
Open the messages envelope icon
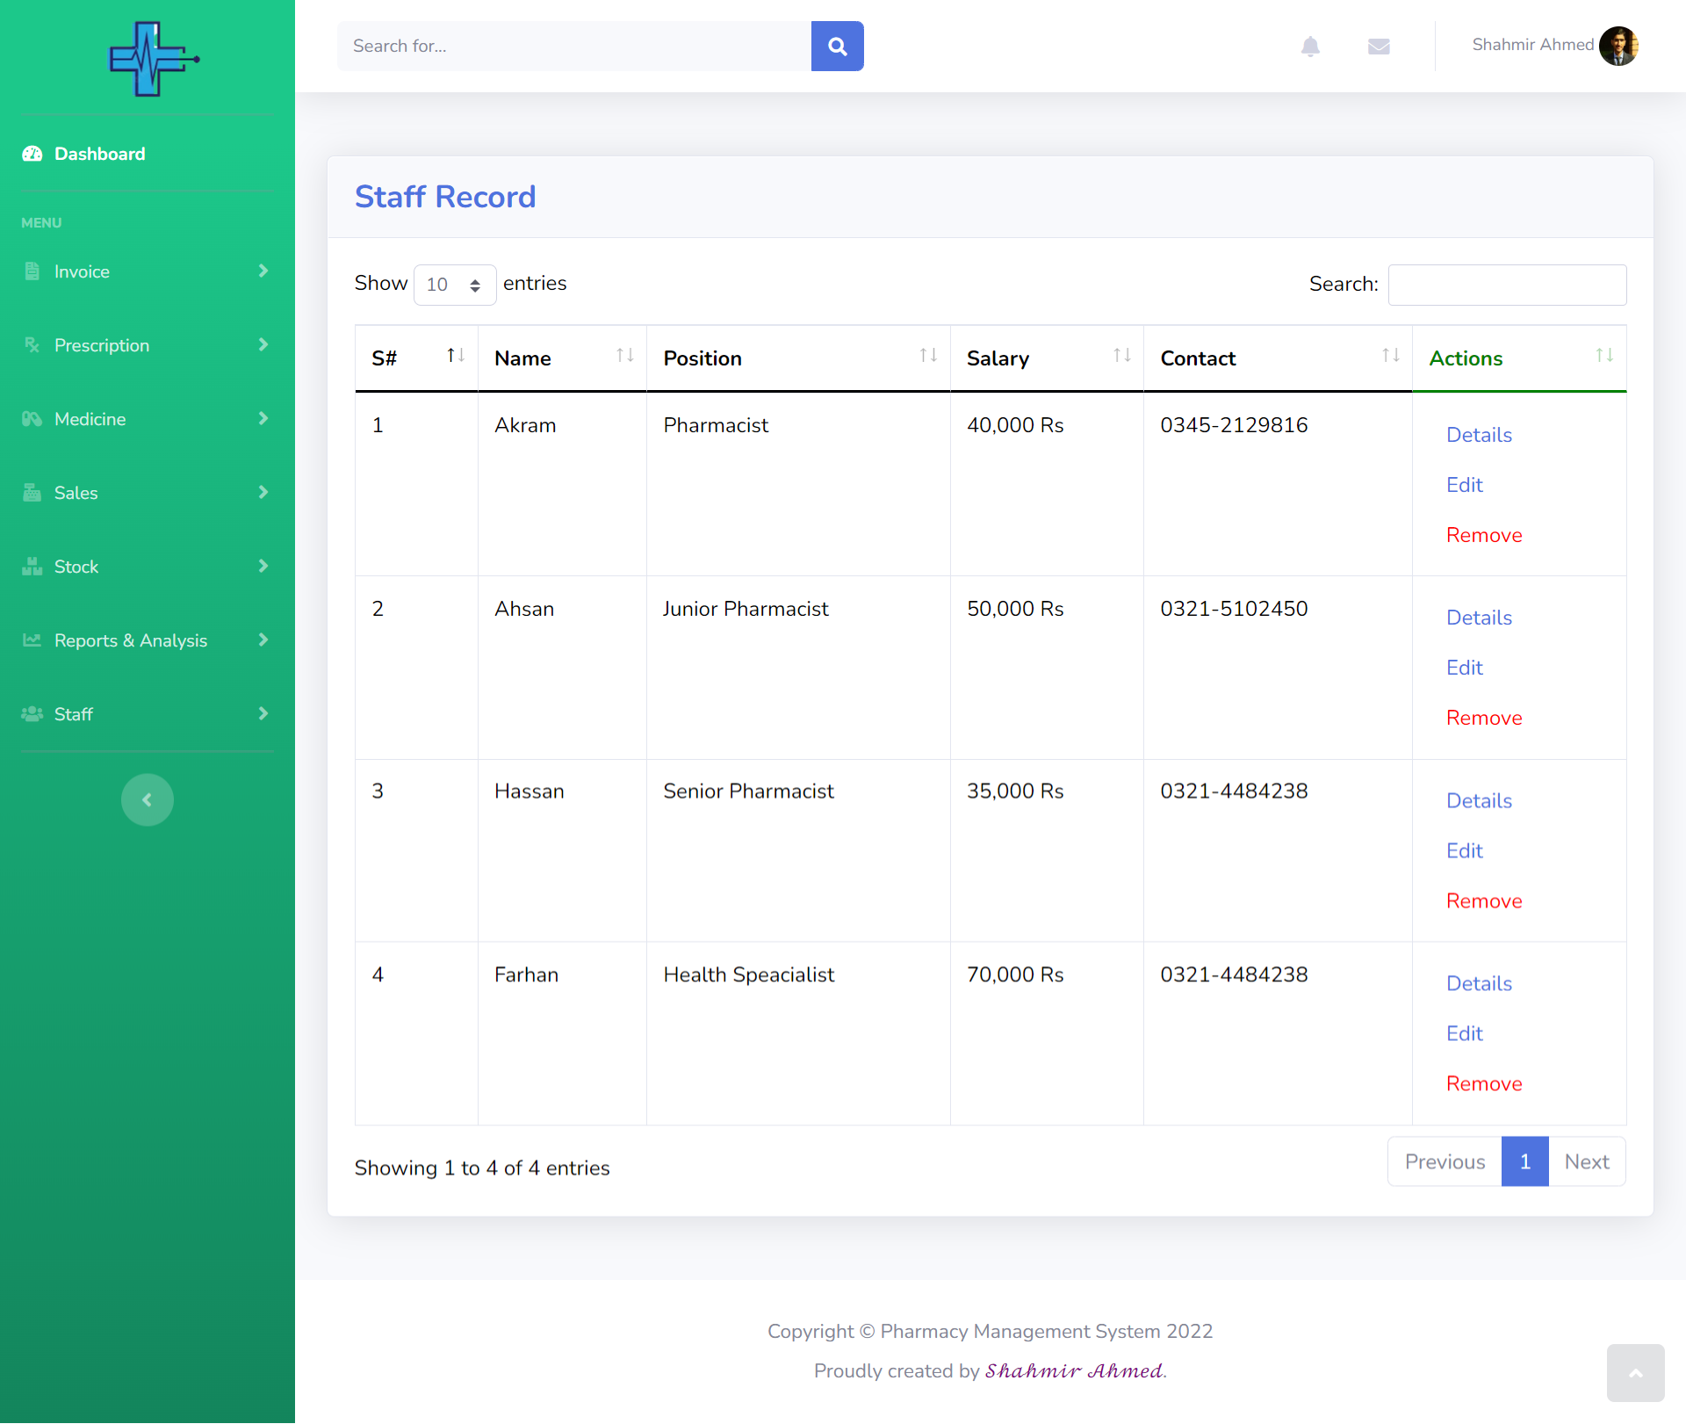[x=1379, y=46]
